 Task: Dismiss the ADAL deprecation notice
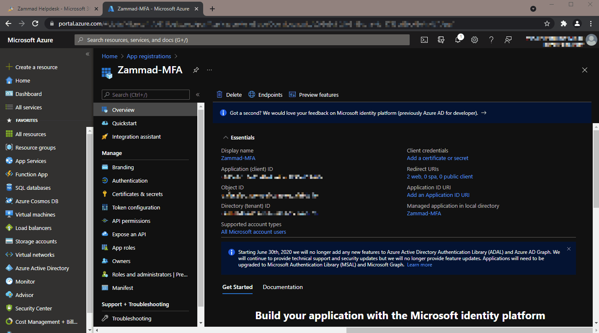[x=569, y=249]
